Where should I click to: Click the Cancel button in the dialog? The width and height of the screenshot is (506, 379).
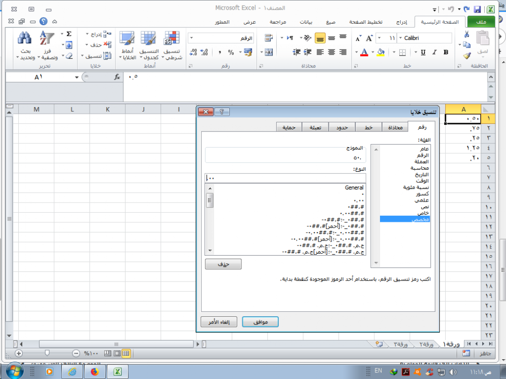[219, 321]
